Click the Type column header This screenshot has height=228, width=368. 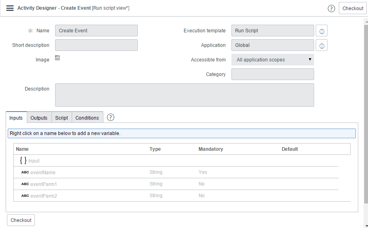pyautogui.click(x=155, y=149)
